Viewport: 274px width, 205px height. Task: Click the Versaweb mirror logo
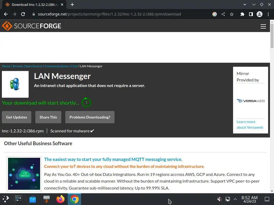click(250, 101)
